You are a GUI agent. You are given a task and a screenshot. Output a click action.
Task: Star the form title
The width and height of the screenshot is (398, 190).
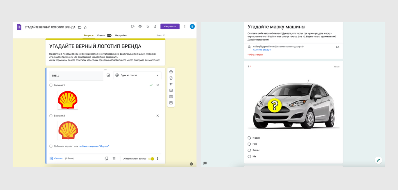85,27
